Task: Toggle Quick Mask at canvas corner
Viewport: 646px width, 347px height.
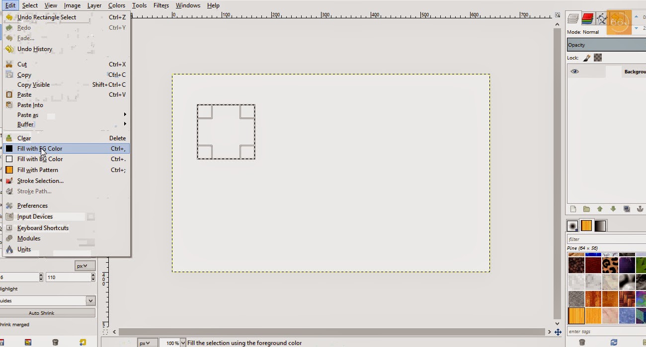Action: 105,332
